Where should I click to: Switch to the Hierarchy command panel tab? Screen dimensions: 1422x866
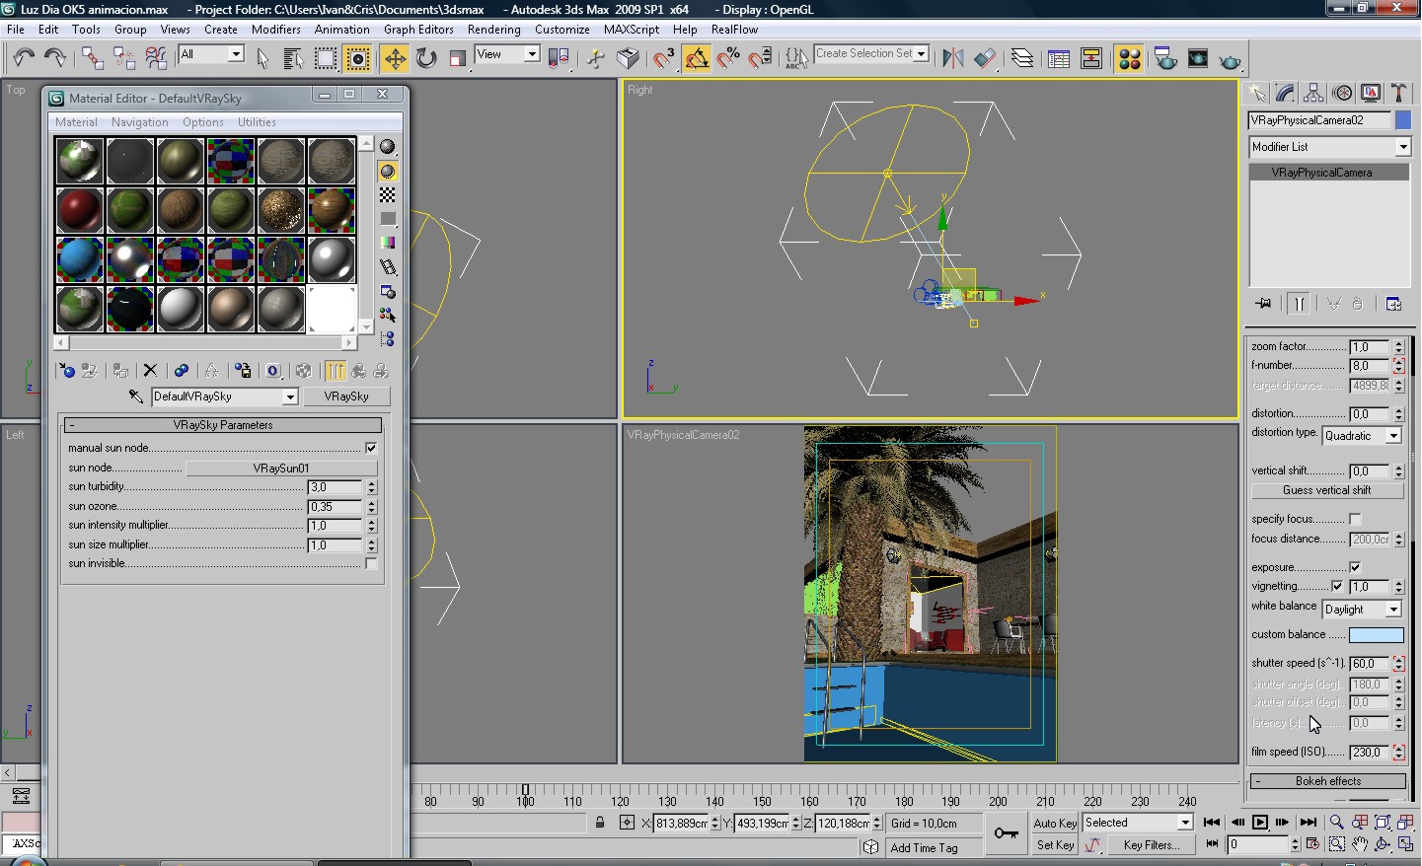[x=1313, y=93]
